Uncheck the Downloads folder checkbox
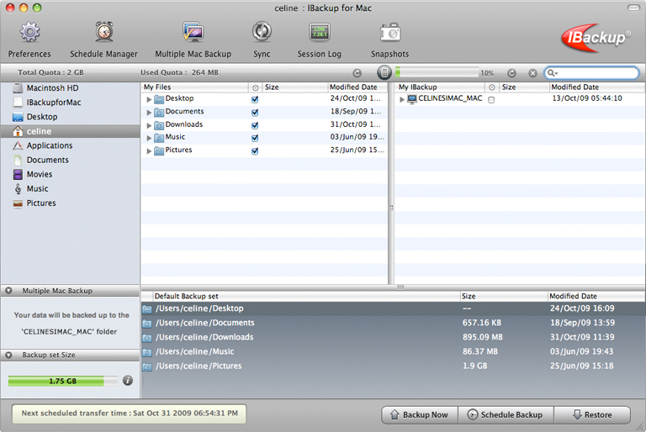 255,125
